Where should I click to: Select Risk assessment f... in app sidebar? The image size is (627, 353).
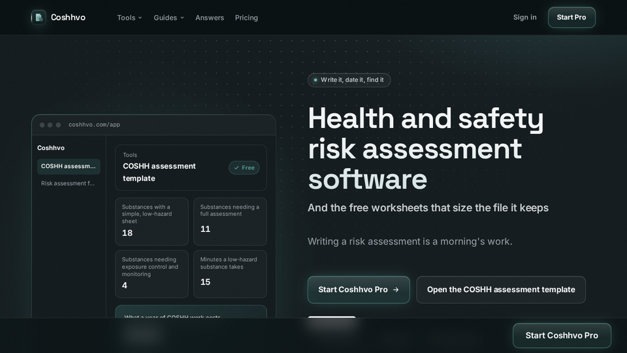click(69, 183)
